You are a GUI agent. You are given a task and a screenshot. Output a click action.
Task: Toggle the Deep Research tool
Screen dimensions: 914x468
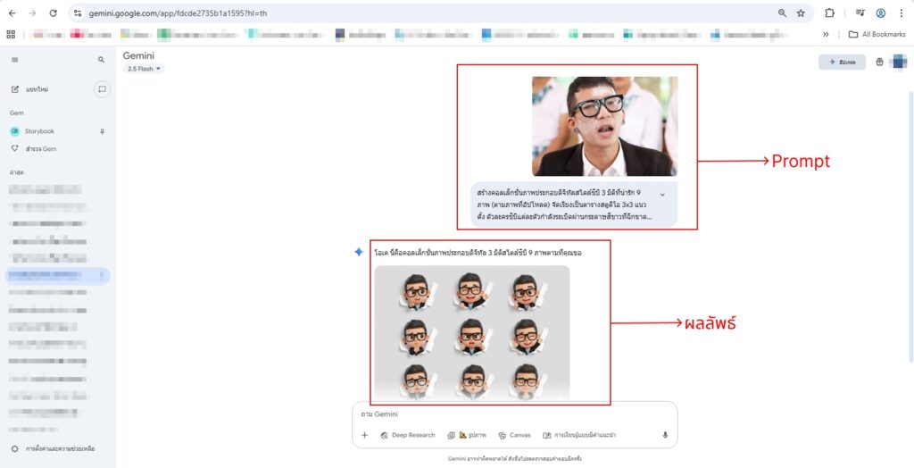tap(408, 435)
